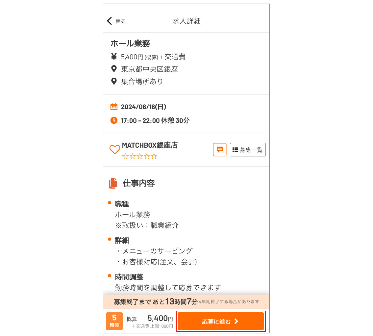Click the ホール業務 job title heading
373x336 pixels.
pos(130,43)
